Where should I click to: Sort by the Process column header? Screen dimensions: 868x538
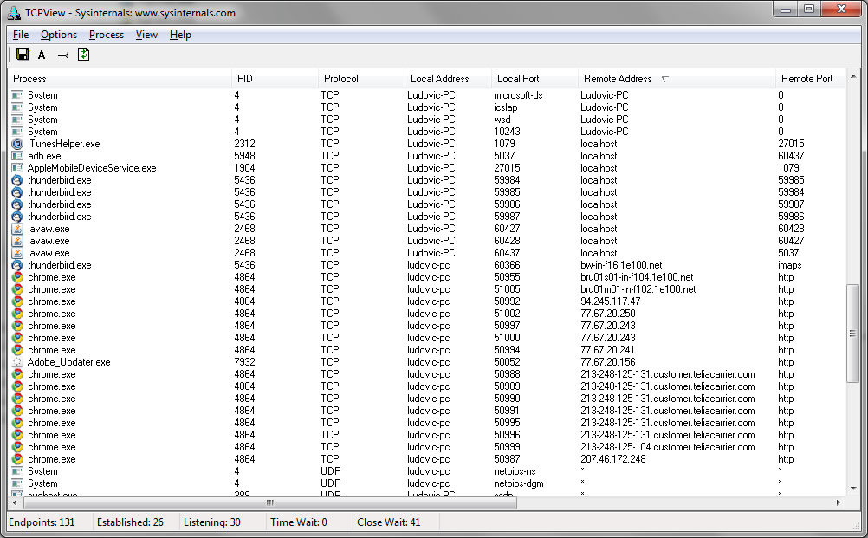[x=120, y=79]
